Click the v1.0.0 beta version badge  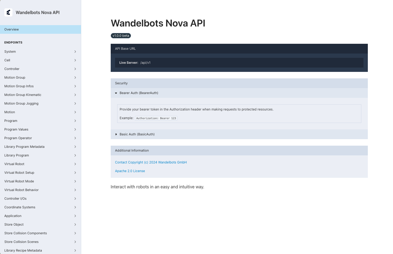[x=121, y=35]
